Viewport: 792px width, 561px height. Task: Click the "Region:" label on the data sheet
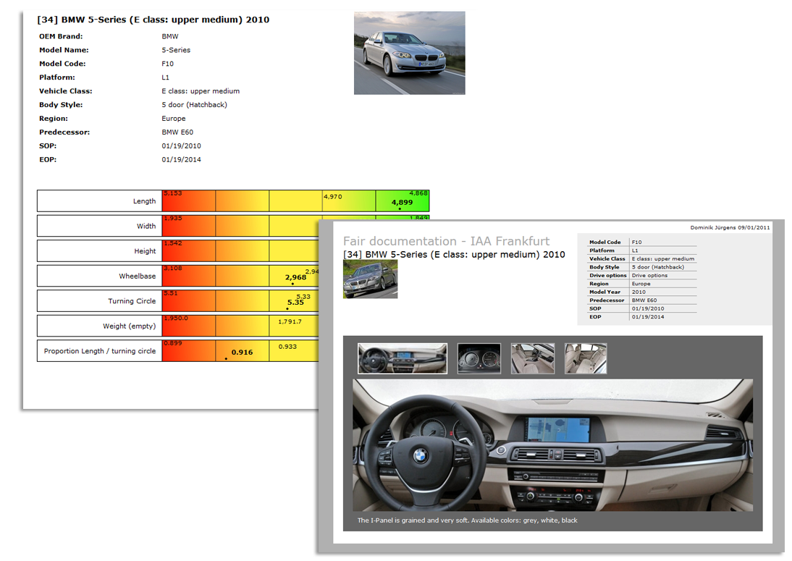54,118
